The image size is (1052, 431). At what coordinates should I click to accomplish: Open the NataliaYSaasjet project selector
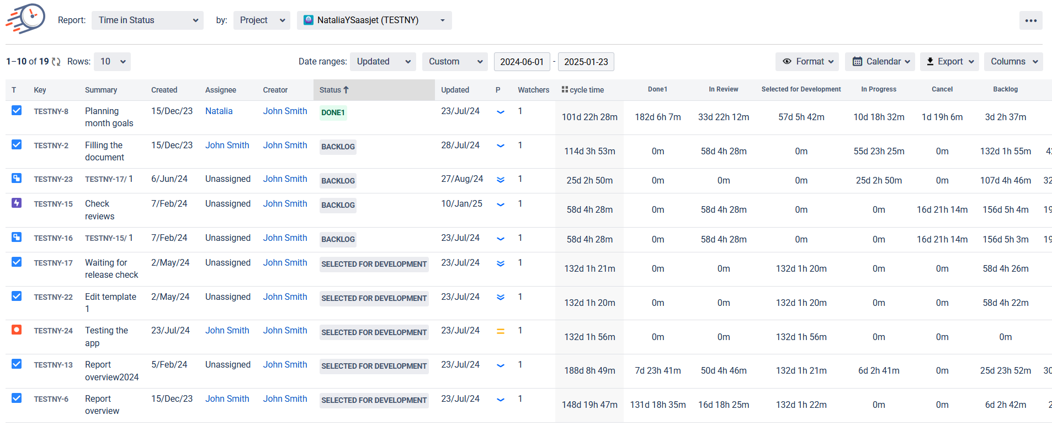(x=374, y=20)
